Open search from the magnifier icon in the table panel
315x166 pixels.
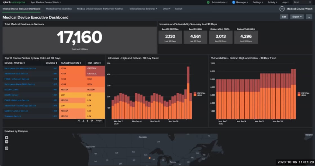point(80,120)
